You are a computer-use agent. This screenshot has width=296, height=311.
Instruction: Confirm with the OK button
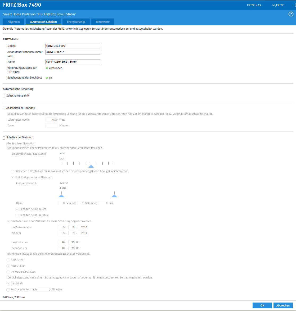tap(262, 305)
